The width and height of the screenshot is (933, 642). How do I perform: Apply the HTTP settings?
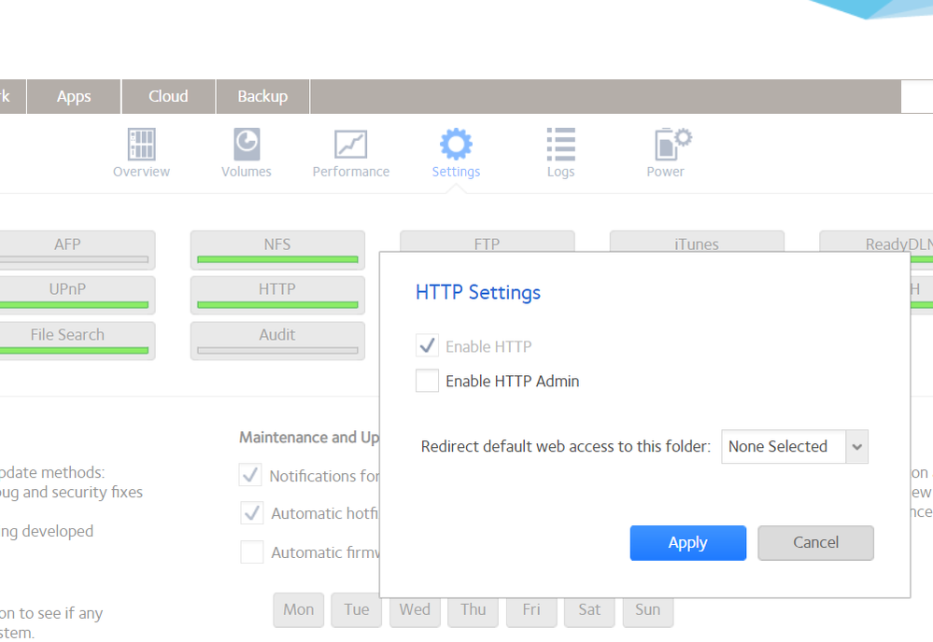click(x=688, y=543)
